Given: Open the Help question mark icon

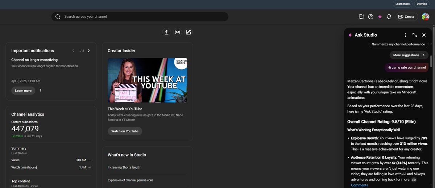Looking at the screenshot, I should tap(370, 17).
